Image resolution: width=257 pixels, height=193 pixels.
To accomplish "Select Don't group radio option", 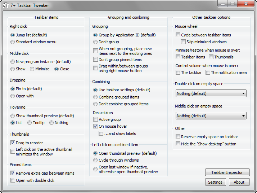I will [95, 42].
